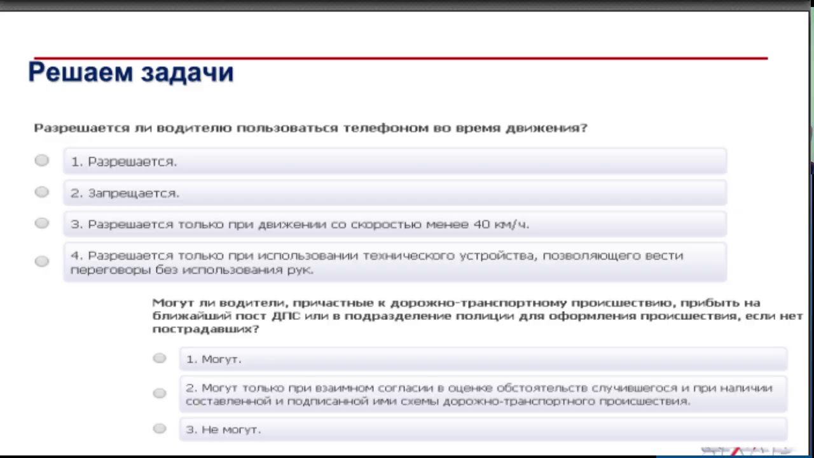Select radio button next to «1. Могут.»
Screen dimensions: 814x458
click(160, 358)
